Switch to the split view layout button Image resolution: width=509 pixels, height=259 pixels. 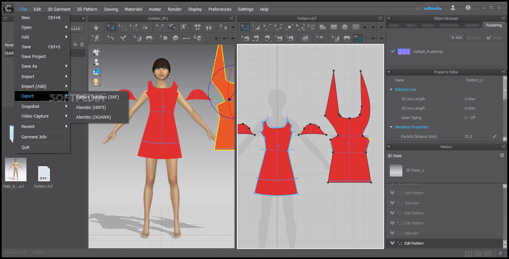469,254
